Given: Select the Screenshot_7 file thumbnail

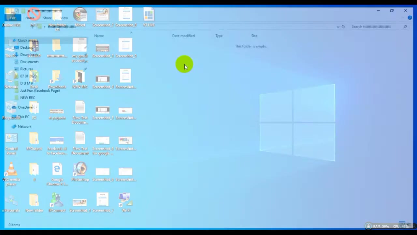Looking at the screenshot, I should tap(103, 203).
